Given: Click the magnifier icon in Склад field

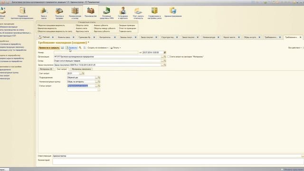Looking at the screenshot, I should (165, 61).
